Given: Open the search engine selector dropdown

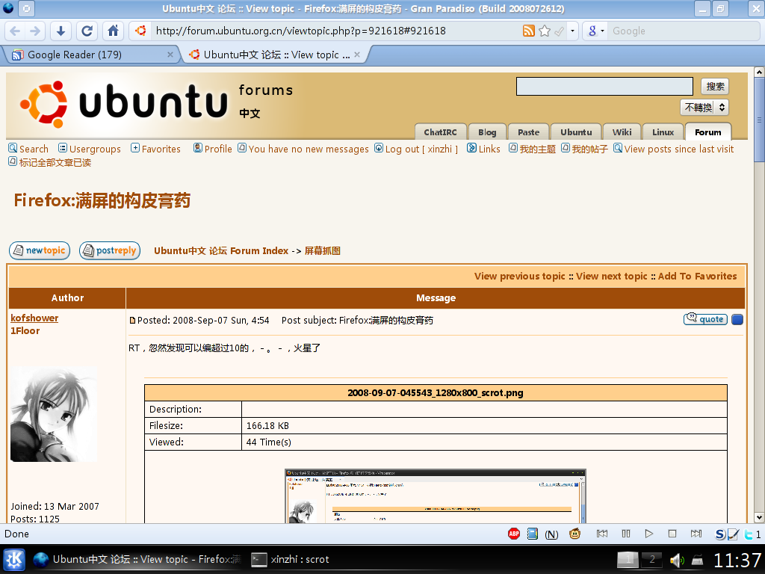Looking at the screenshot, I should click(x=595, y=31).
